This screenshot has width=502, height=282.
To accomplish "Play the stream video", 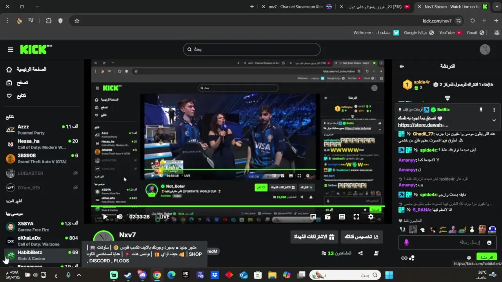I will 105,217.
